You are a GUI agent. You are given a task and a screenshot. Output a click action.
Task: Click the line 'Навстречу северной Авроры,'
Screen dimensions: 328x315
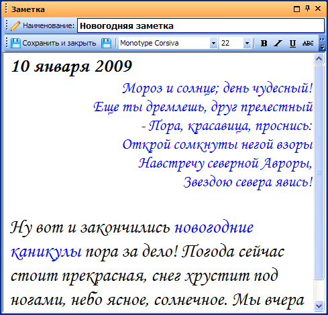[225, 164]
